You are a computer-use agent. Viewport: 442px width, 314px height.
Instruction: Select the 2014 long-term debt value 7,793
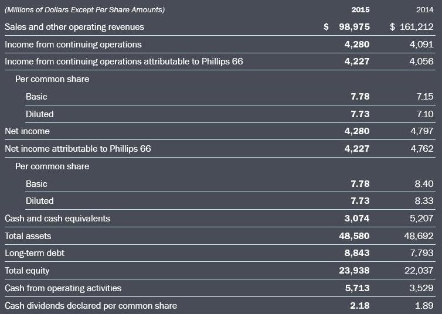tap(422, 253)
